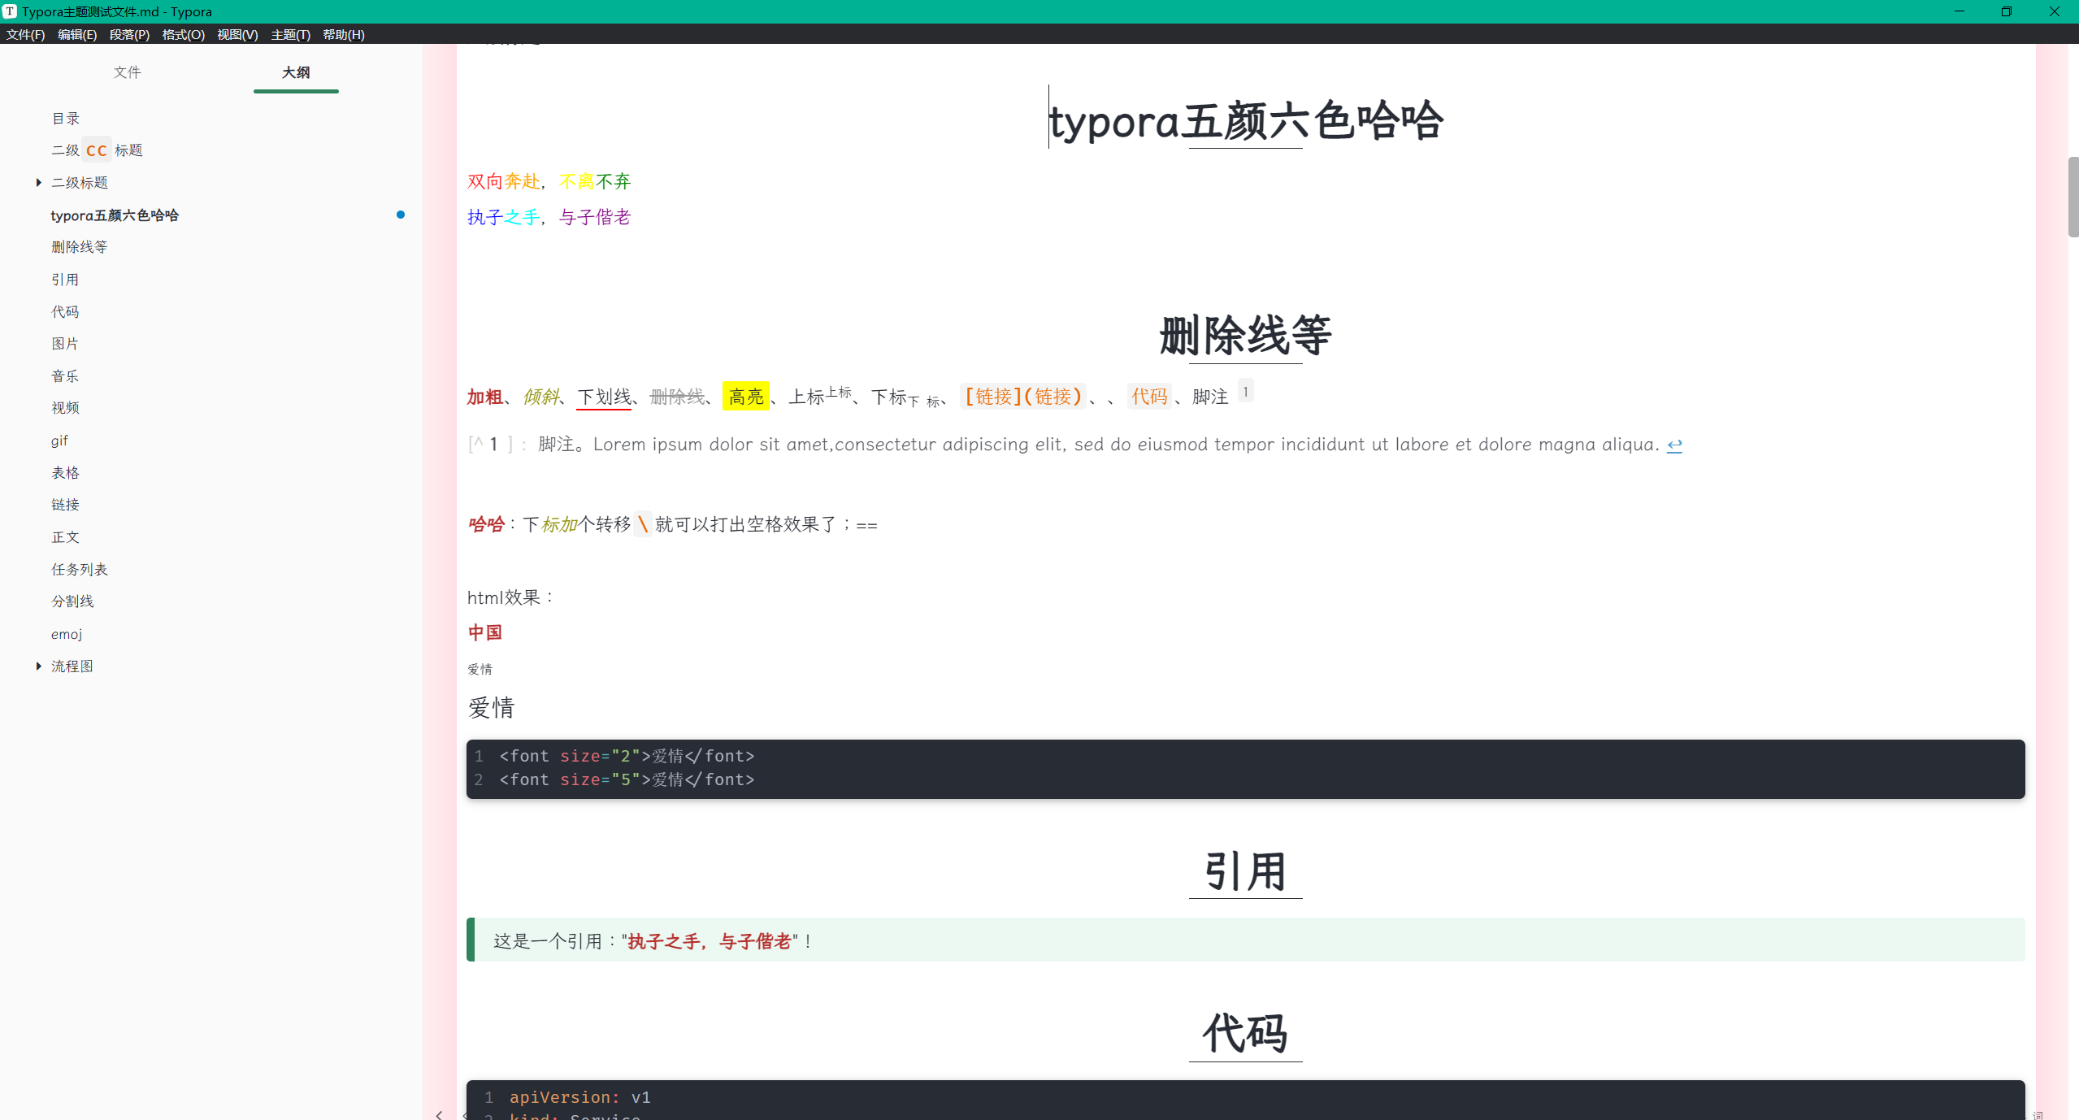Click the underlined 下划线 text
The width and height of the screenshot is (2079, 1120).
point(604,397)
